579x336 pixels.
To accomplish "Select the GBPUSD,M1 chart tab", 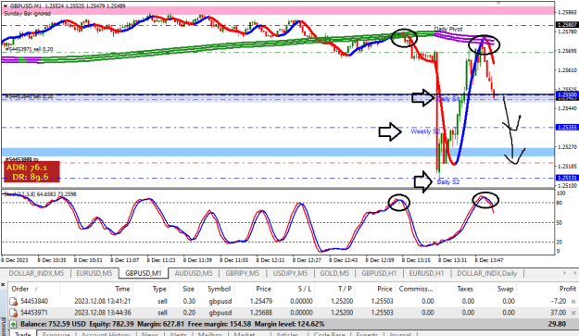I will pyautogui.click(x=144, y=273).
